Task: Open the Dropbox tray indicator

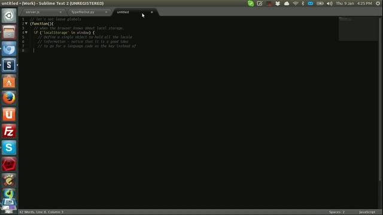Action: pyautogui.click(x=278, y=4)
